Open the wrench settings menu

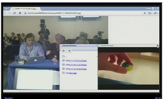156,13
